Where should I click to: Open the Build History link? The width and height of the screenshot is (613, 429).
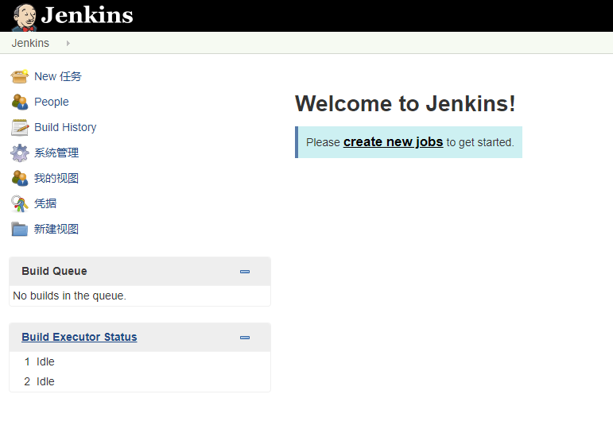pyautogui.click(x=65, y=127)
